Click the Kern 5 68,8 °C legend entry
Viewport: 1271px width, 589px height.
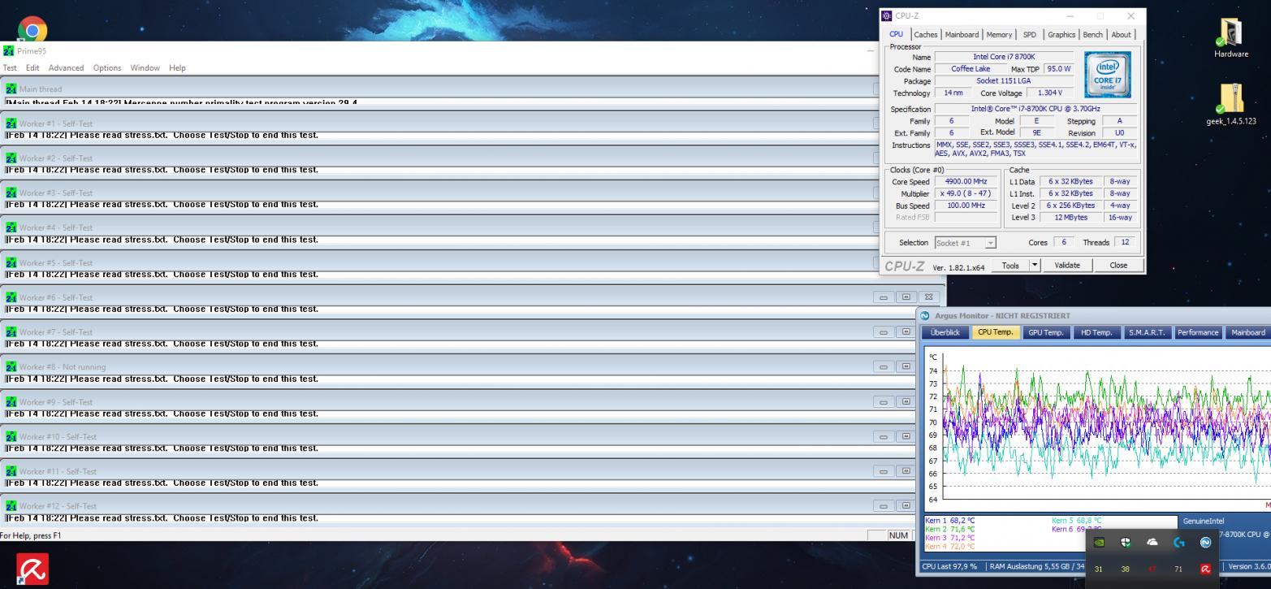1077,520
